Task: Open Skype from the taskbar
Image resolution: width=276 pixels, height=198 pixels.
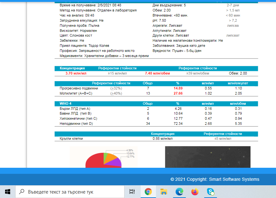Action: click(210, 192)
